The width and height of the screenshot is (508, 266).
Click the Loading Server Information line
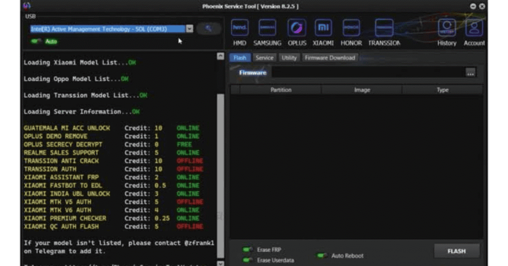82,112
